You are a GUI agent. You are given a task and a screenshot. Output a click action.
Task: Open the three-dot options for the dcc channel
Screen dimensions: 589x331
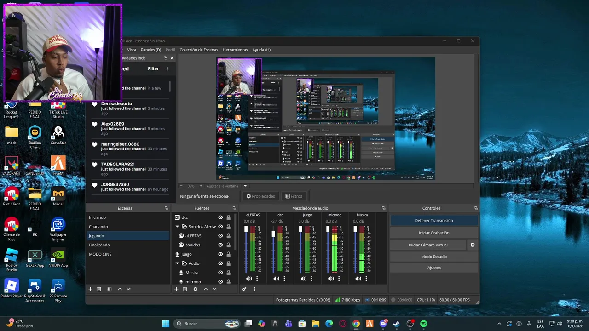(x=284, y=279)
